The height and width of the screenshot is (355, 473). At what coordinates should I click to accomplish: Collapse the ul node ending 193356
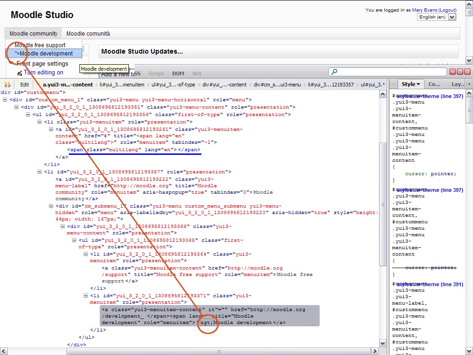pyautogui.click(x=28, y=115)
